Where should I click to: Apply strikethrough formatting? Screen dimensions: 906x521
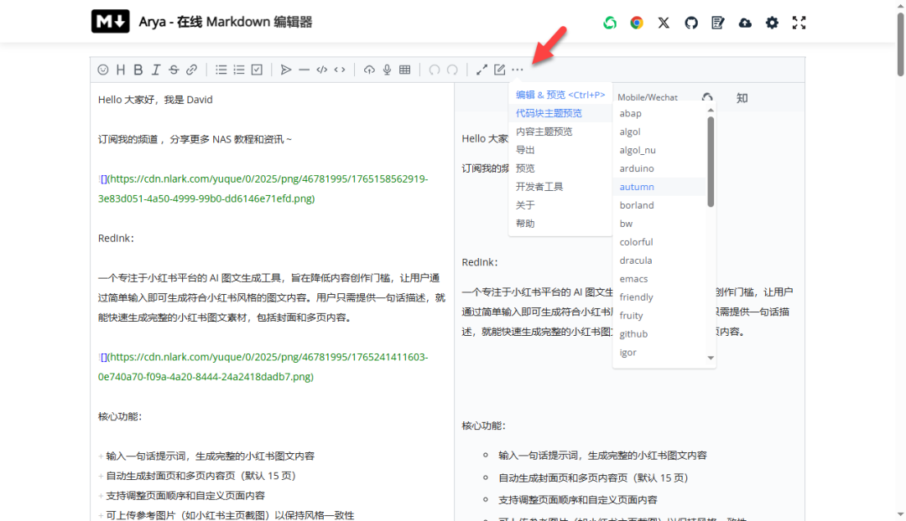[x=174, y=70]
